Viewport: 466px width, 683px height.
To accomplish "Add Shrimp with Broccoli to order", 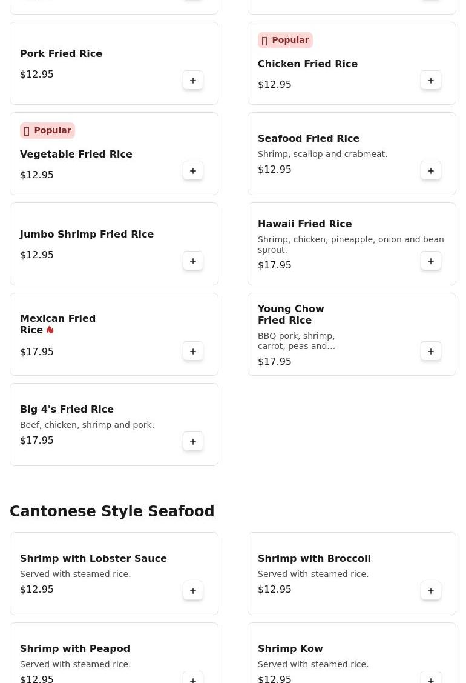I will click(431, 591).
